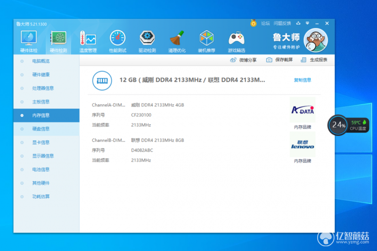This screenshot has width=377, height=251.
Task: Open 功耗估算 in sidebar
Action: click(46, 197)
